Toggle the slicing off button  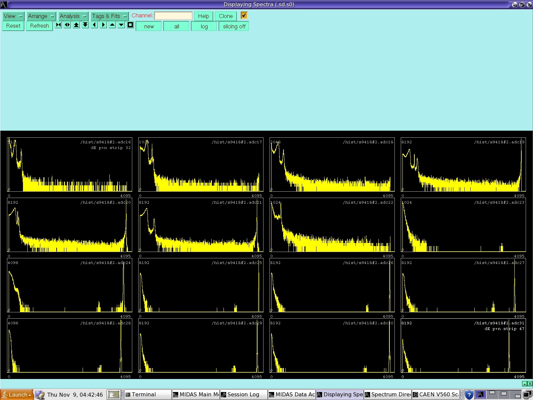[x=234, y=26]
